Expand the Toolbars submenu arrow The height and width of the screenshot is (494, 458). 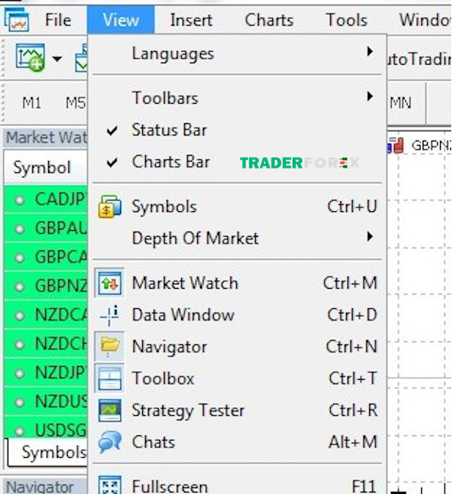pos(370,96)
